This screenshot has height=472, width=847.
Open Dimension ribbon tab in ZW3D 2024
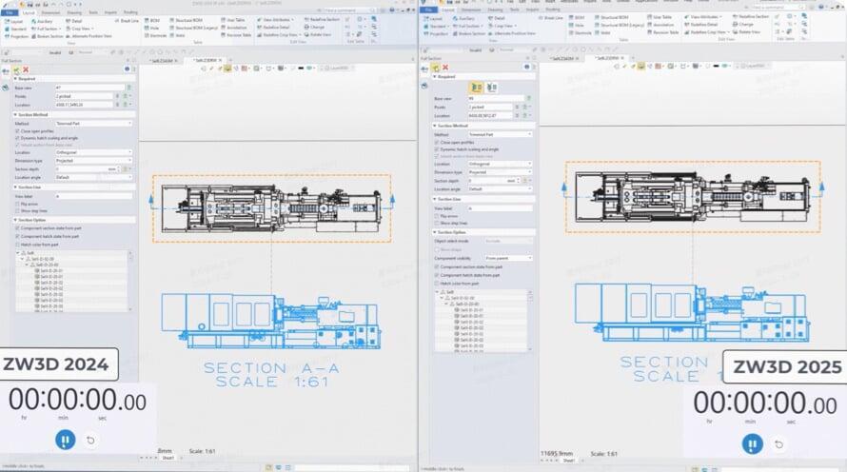coord(50,12)
